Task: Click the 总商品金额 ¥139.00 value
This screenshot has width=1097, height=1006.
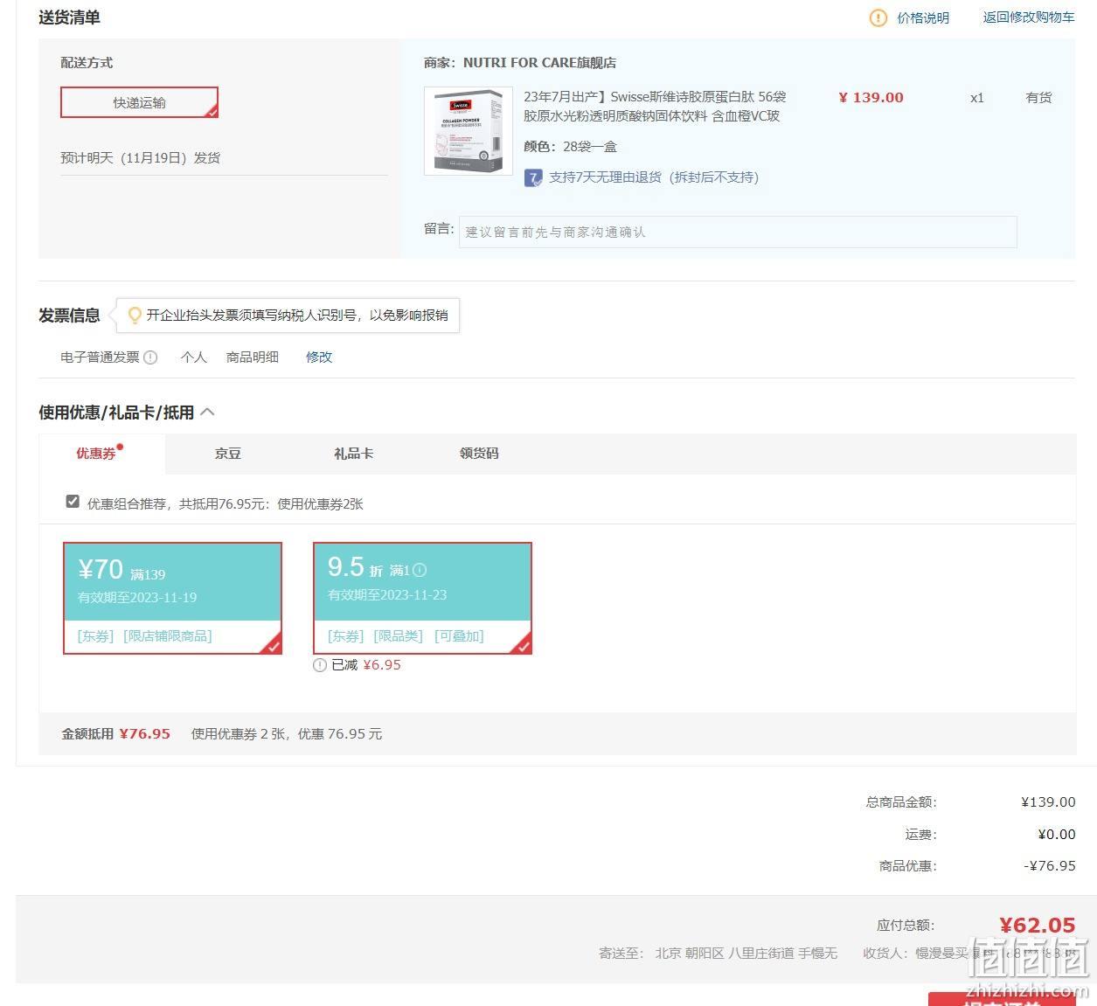Action: click(1048, 801)
